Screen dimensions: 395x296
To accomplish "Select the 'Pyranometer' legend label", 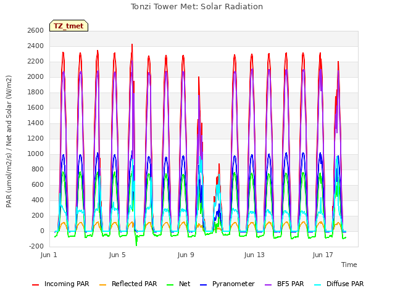I will coord(233,284).
